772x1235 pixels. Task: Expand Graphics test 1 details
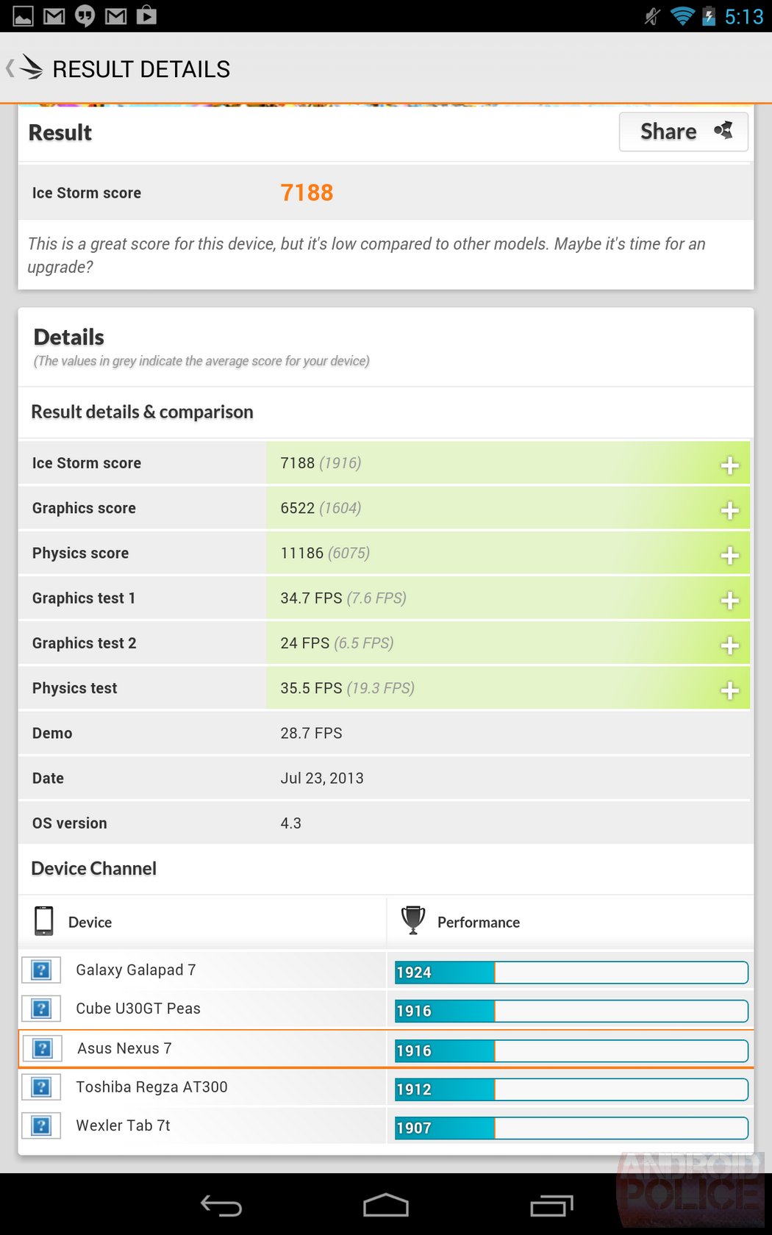pyautogui.click(x=729, y=600)
